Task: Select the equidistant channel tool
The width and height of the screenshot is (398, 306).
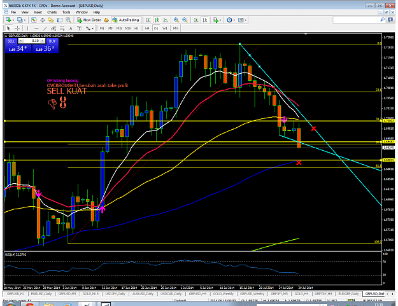Action: pos(53,29)
